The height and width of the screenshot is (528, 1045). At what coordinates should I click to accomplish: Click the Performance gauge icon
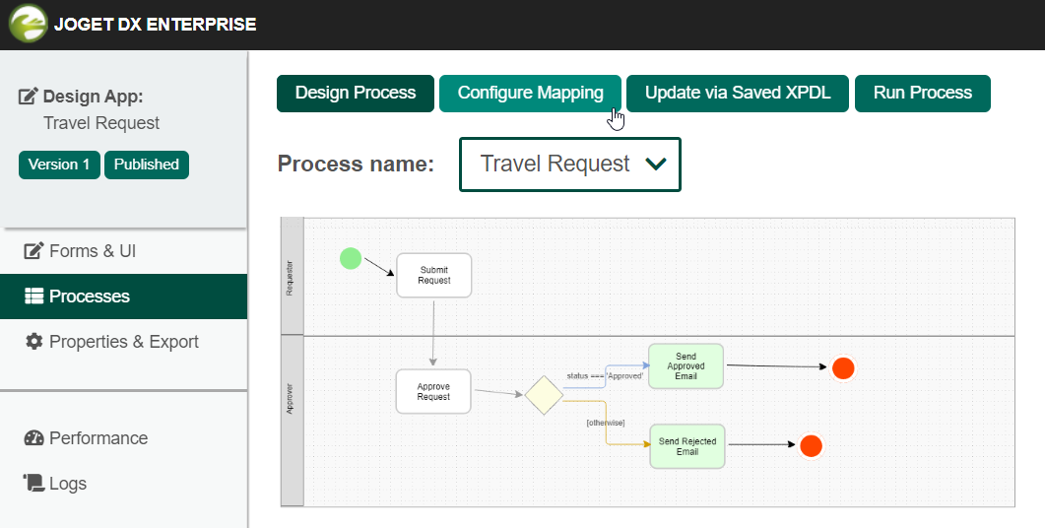[34, 438]
